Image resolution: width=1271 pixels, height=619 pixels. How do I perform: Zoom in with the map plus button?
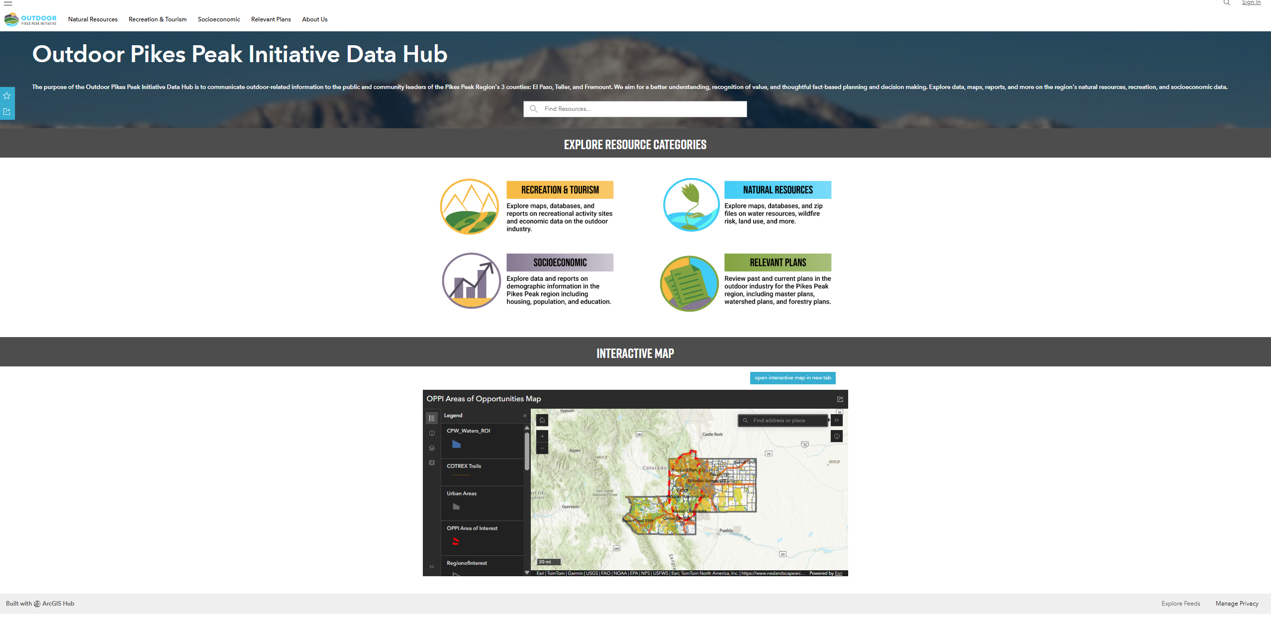(542, 436)
